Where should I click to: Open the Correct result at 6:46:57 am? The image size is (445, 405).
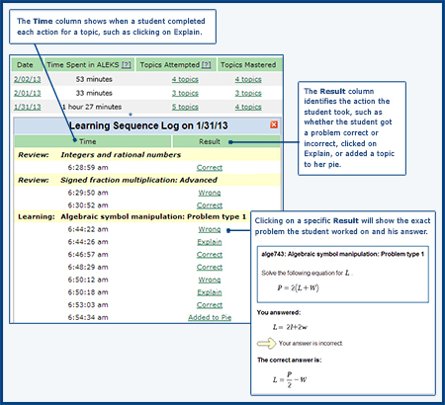(210, 255)
